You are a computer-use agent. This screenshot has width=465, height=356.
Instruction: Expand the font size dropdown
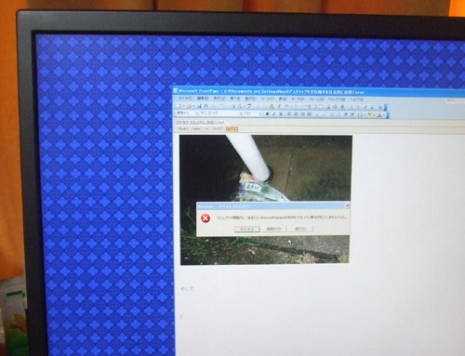tap(260, 114)
